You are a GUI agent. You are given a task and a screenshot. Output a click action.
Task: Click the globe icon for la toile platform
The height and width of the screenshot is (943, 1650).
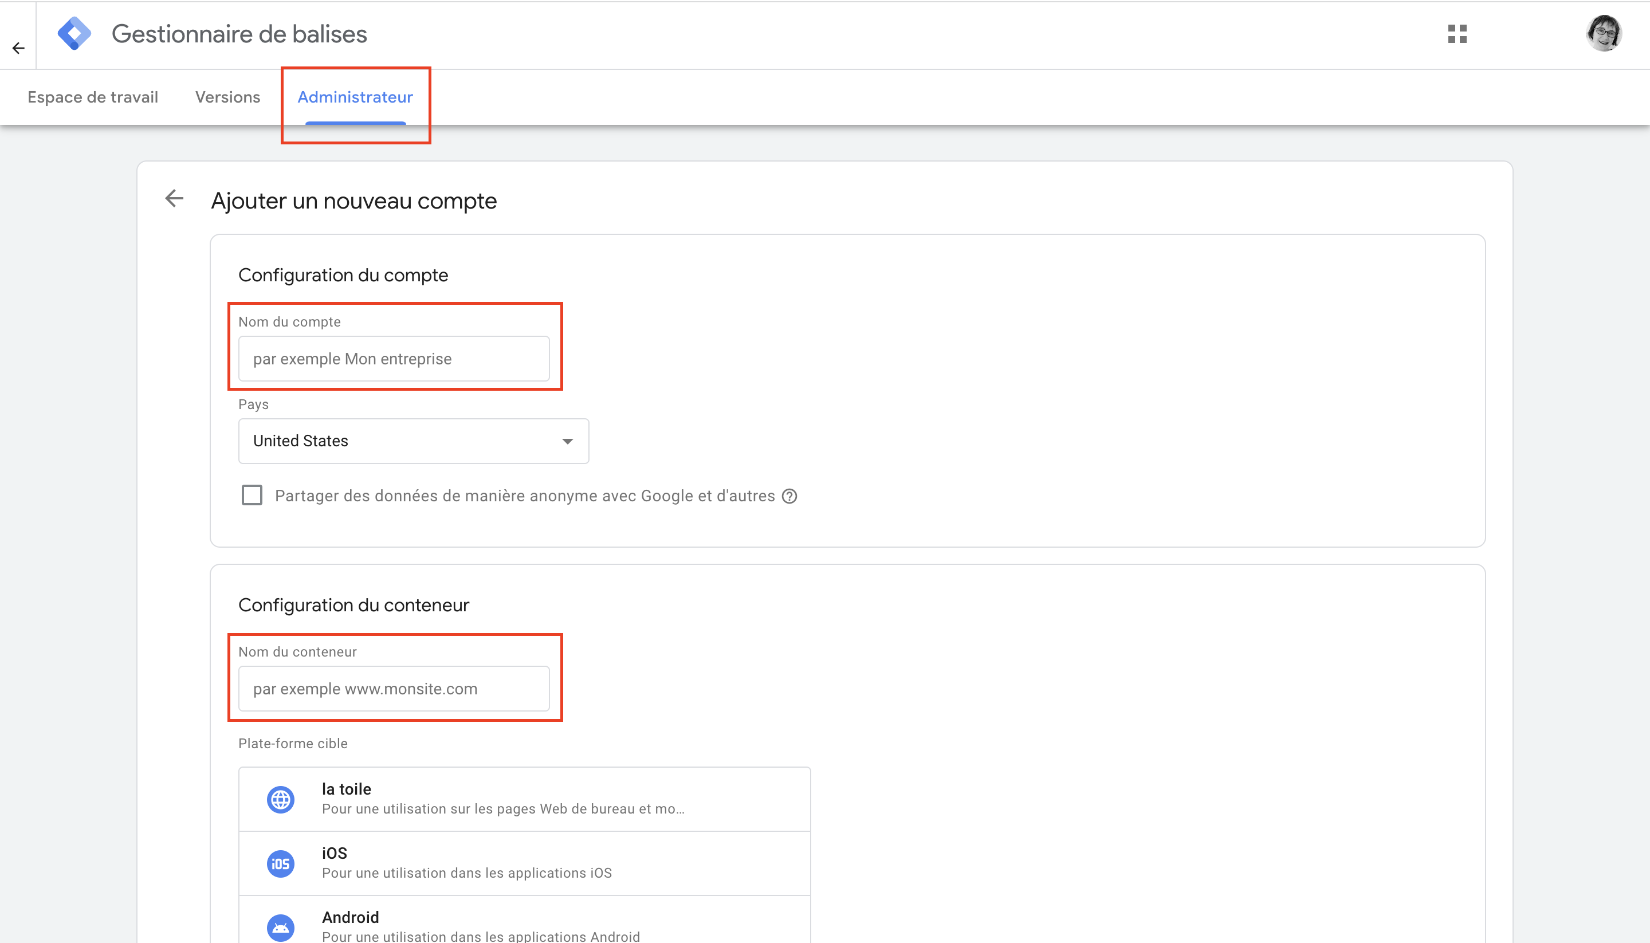point(280,800)
